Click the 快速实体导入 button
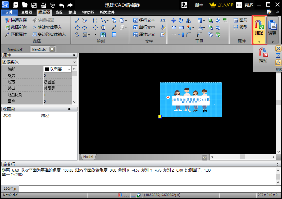The image size is (282, 199). (x=47, y=27)
